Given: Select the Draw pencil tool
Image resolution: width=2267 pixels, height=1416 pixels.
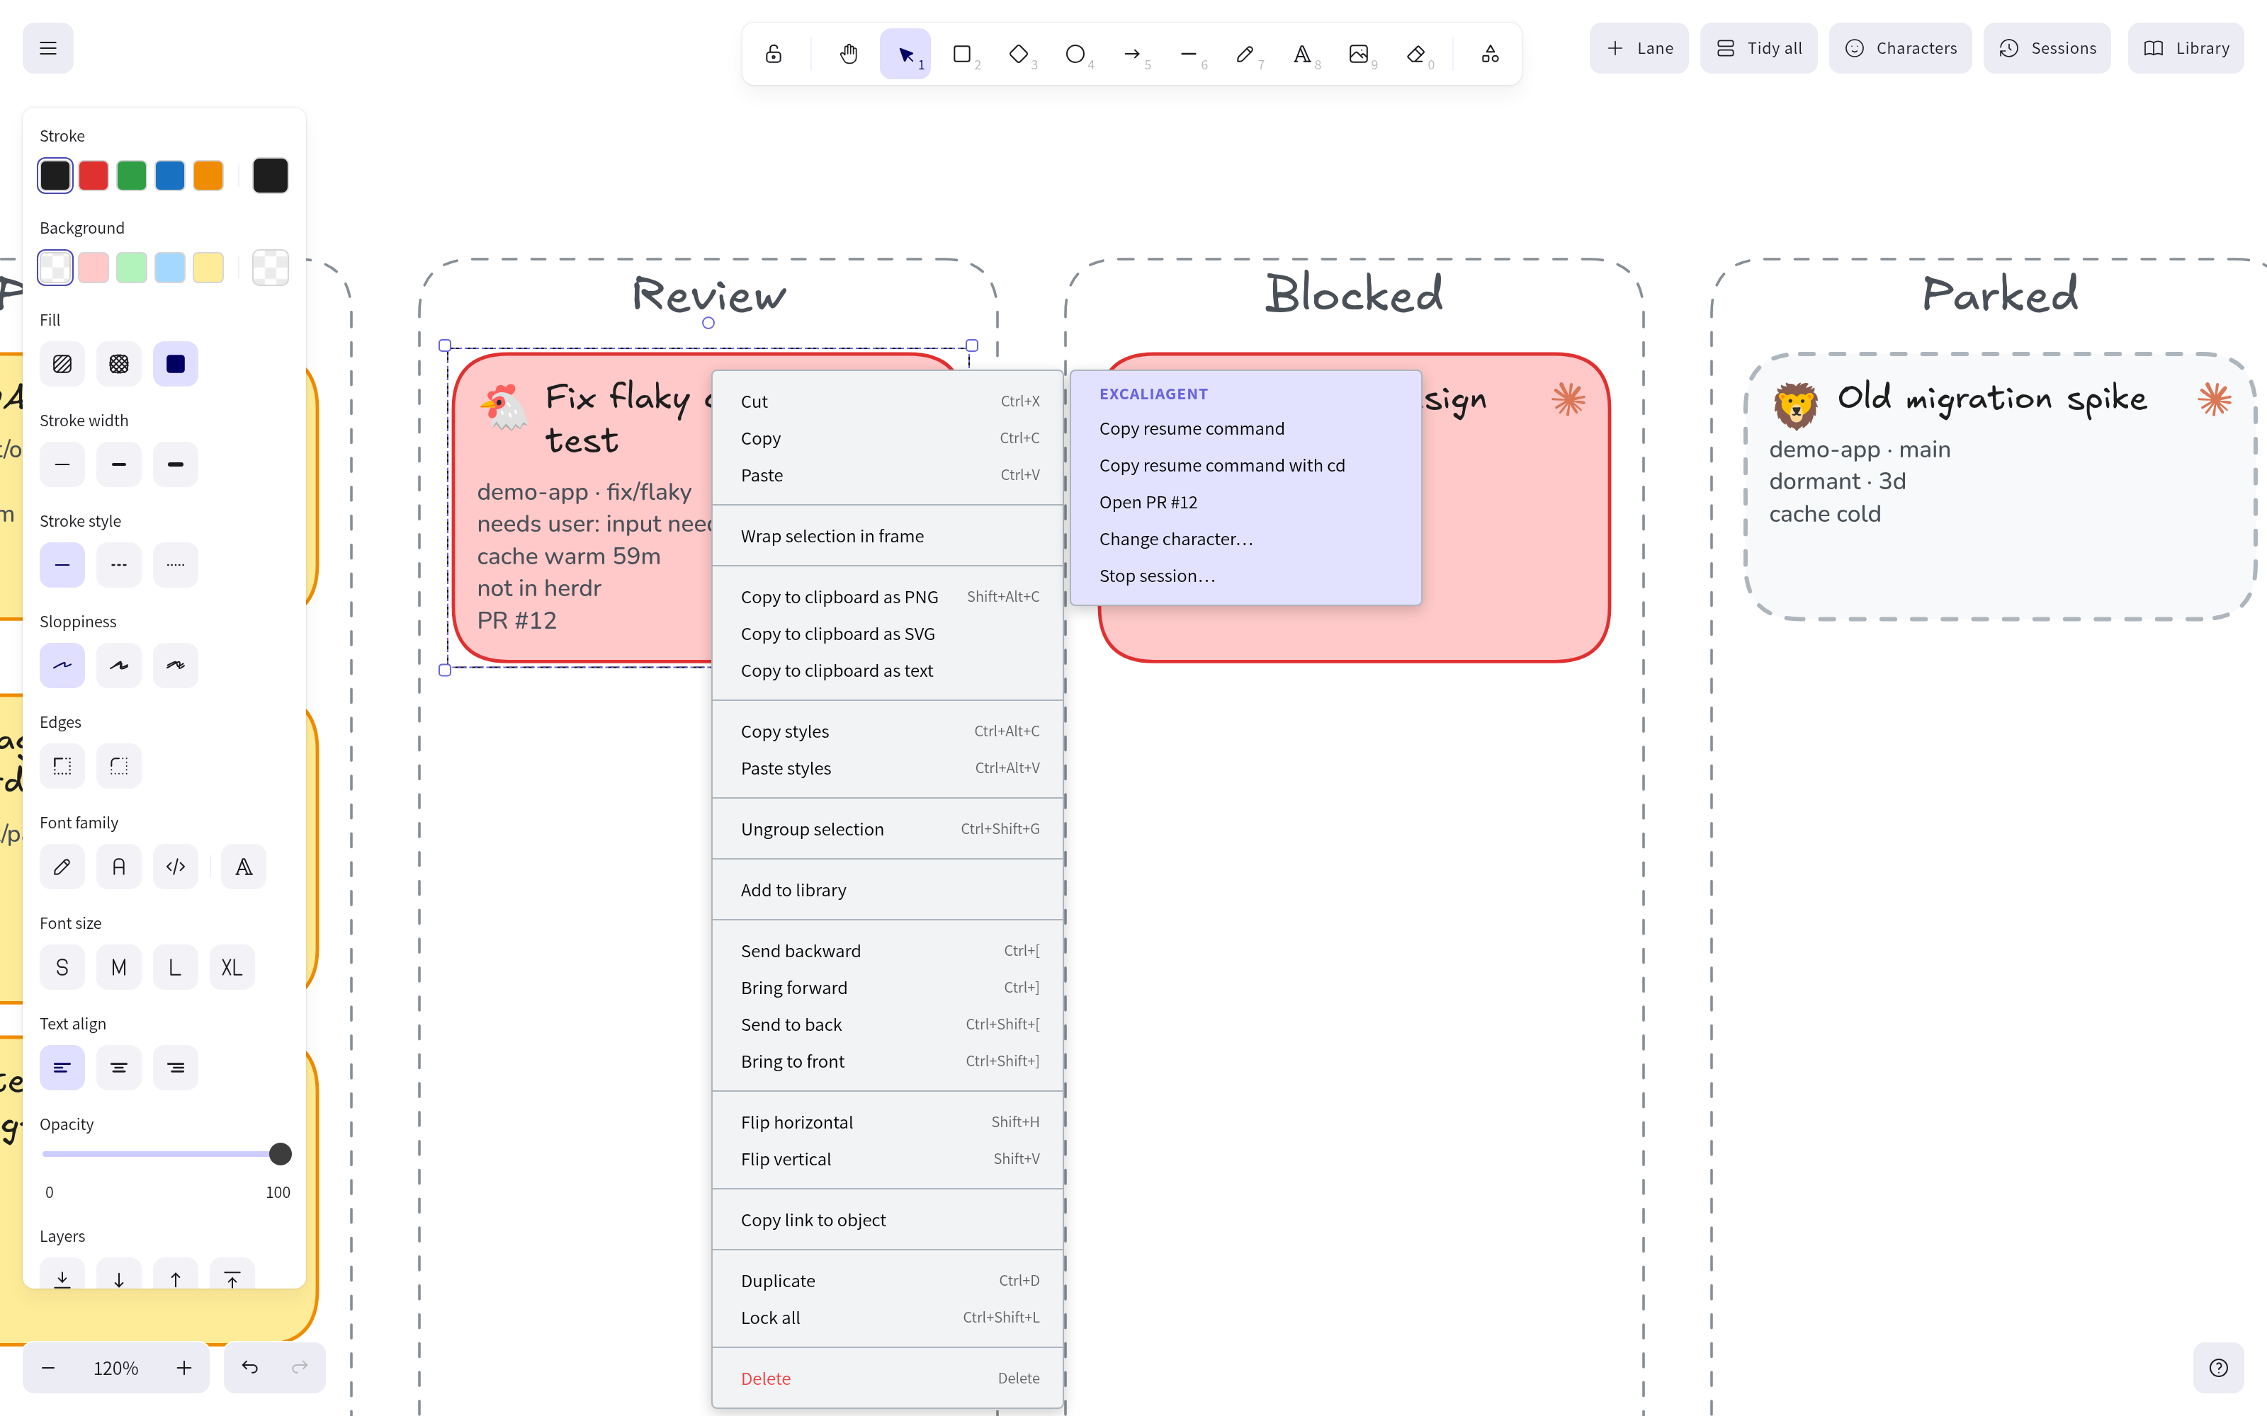Looking at the screenshot, I should pyautogui.click(x=1245, y=53).
